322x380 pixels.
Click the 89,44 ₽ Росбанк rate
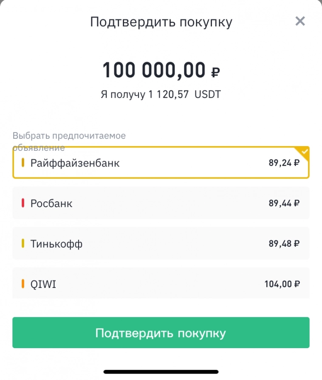(x=284, y=203)
